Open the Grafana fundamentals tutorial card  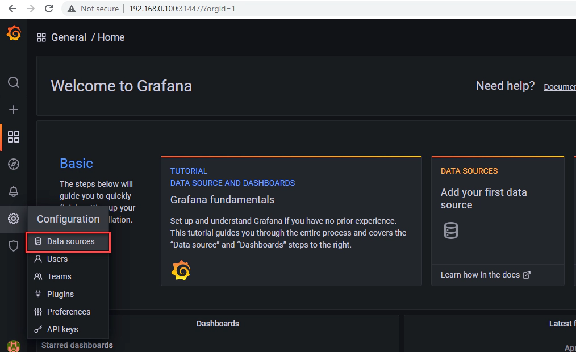click(291, 221)
